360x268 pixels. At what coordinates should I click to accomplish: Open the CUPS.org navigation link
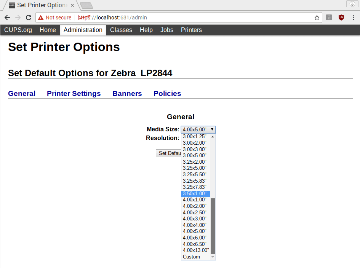[18, 30]
